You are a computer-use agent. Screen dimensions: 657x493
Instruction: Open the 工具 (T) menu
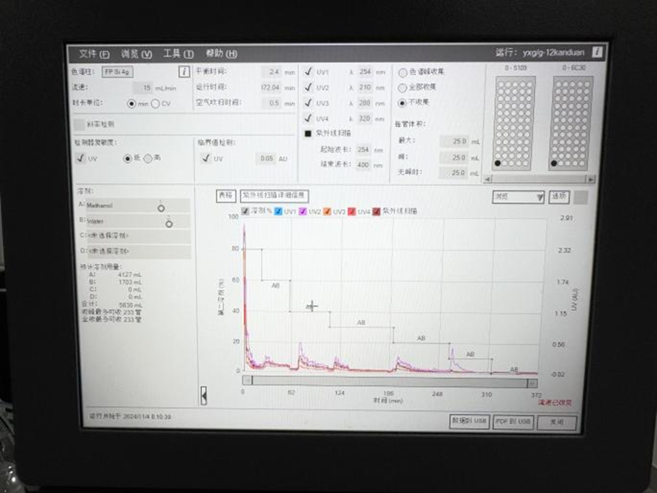point(178,54)
